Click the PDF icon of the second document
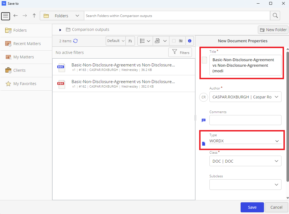 coord(61,84)
